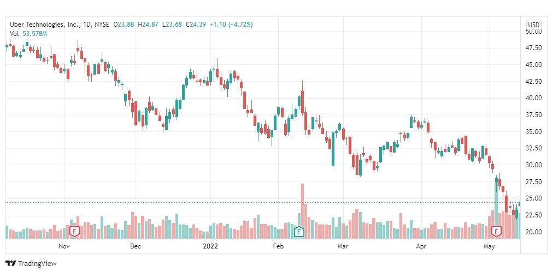Click the tallest red volume bar in February
This screenshot has width=553, height=273.
pyautogui.click(x=302, y=211)
